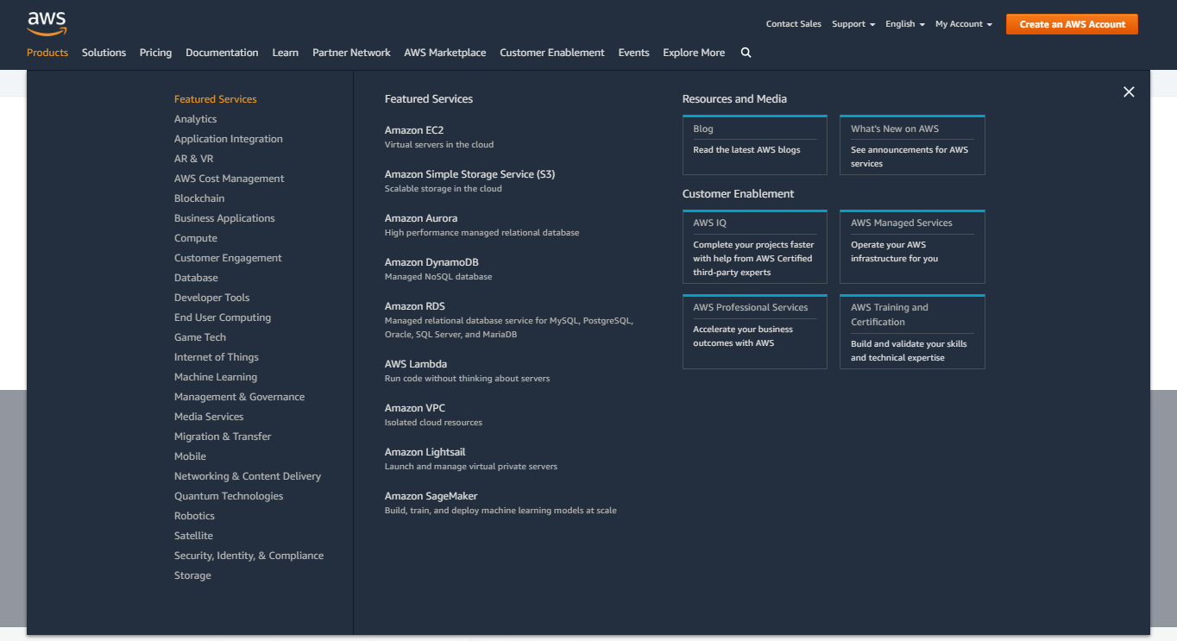Open the Explore More menu
The image size is (1177, 641).
[694, 53]
